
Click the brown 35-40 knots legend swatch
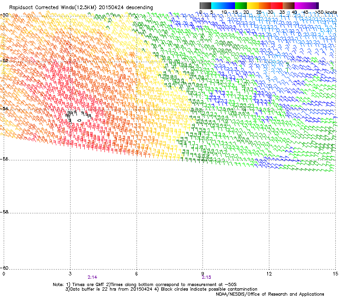point(289,5)
